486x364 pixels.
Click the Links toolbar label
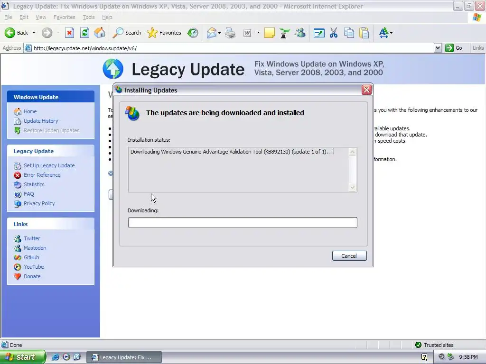click(x=478, y=48)
